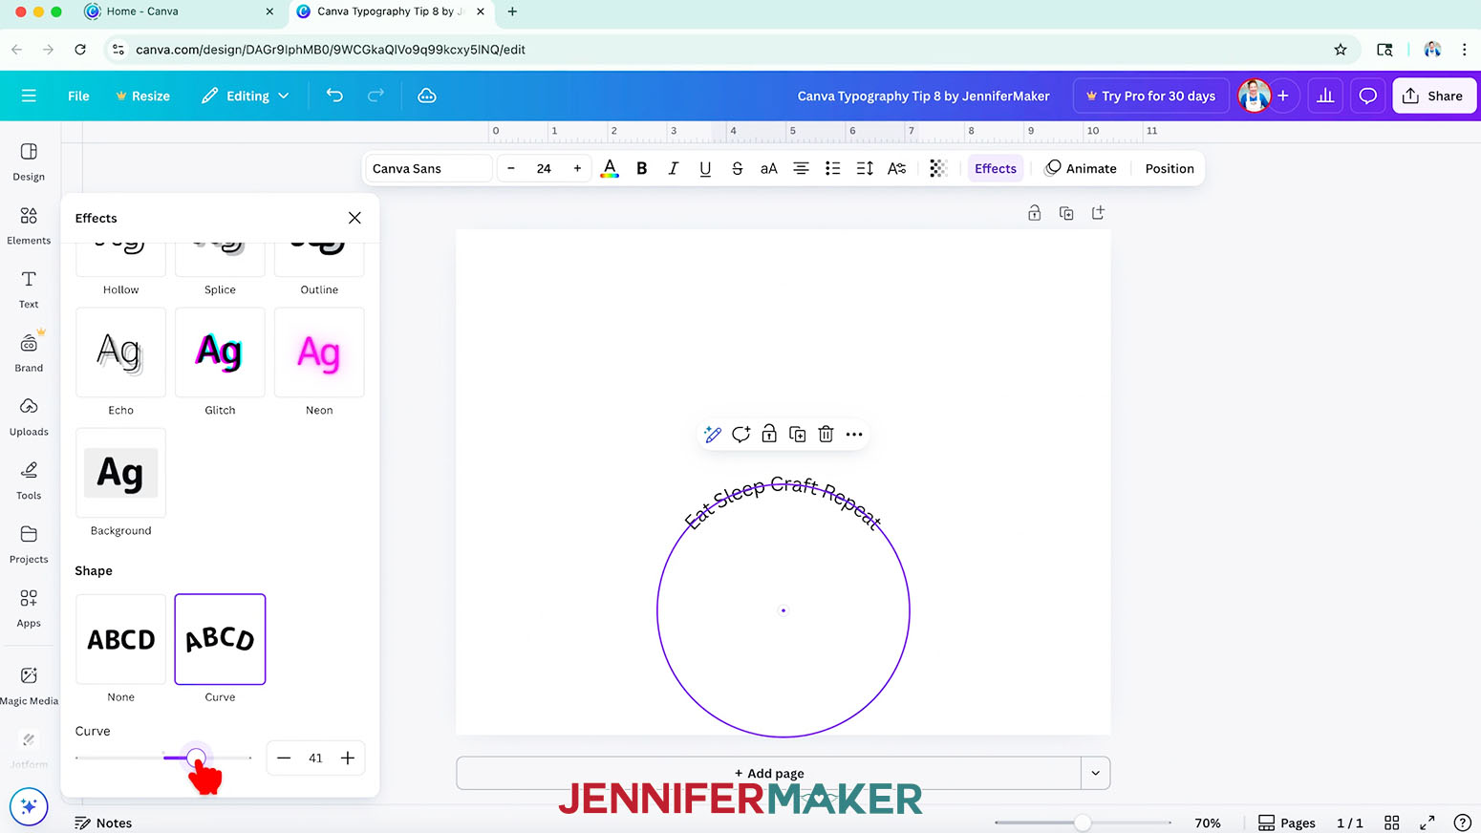The width and height of the screenshot is (1481, 833).
Task: Add comment from floating toolbar
Action: pyautogui.click(x=740, y=435)
